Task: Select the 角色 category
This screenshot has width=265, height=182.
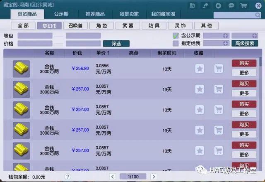Action: 102,26
